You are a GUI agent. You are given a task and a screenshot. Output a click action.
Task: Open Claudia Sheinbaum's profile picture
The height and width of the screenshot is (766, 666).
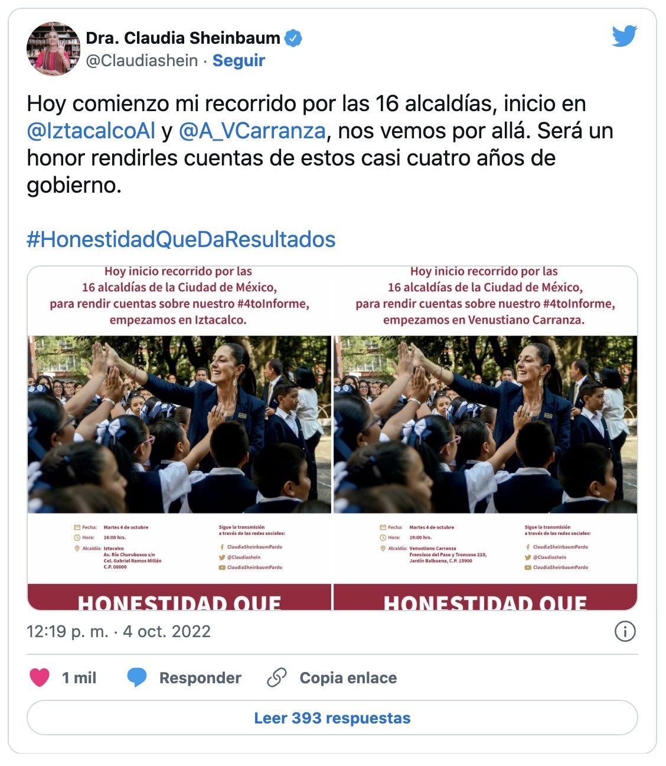(x=53, y=49)
